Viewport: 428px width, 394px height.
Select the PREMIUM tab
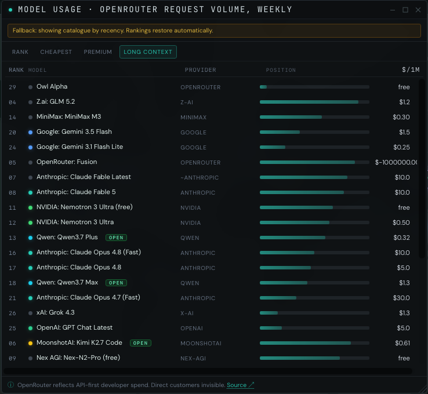(x=97, y=52)
